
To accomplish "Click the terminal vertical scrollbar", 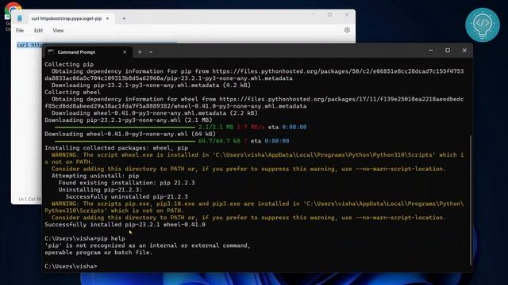I will (x=470, y=200).
